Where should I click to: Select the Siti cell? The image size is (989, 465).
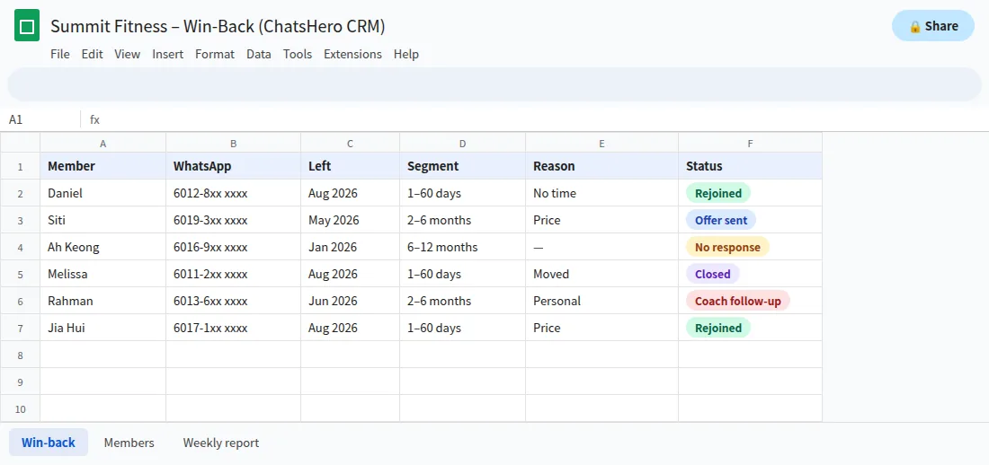[102, 220]
